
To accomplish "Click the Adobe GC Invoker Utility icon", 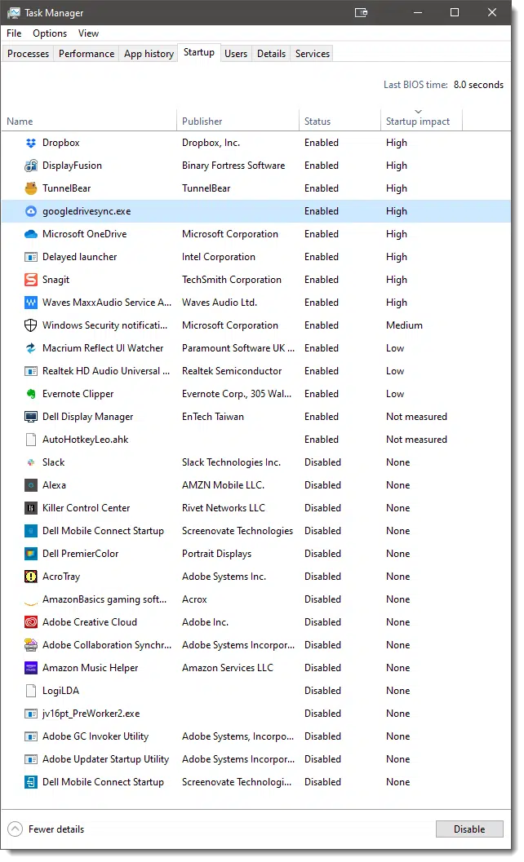I will click(31, 736).
